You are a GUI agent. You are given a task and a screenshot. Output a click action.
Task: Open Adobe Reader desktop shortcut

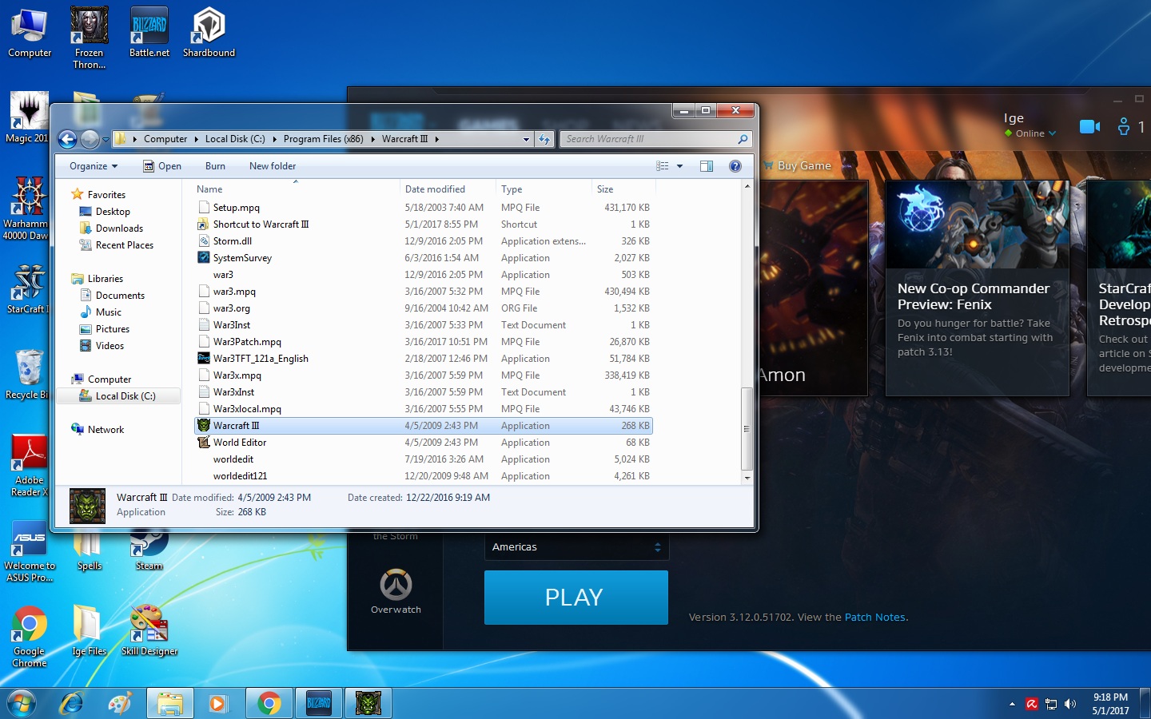(x=30, y=465)
